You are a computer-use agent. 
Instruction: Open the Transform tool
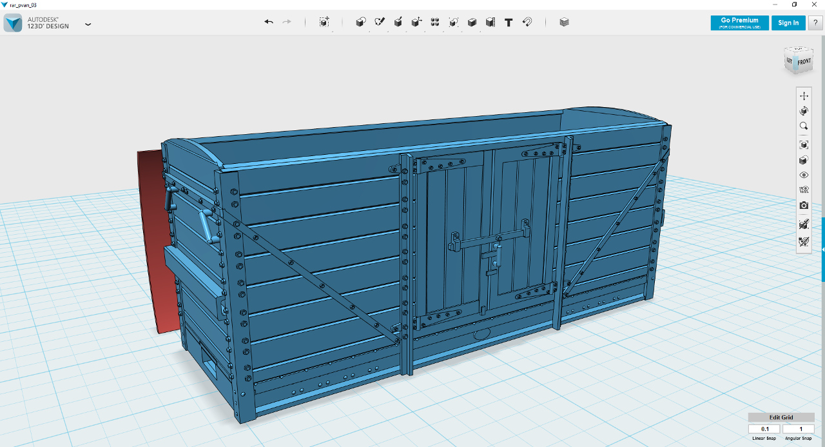coord(324,22)
